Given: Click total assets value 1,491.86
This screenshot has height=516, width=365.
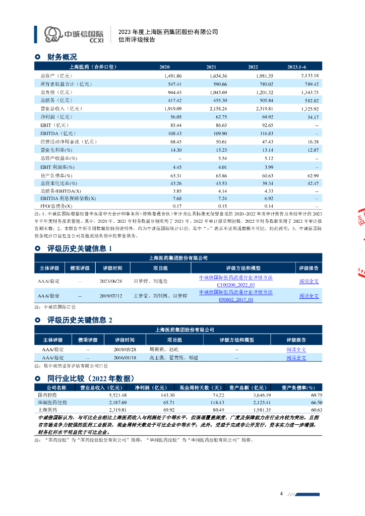Looking at the screenshot, I should click(173, 76).
